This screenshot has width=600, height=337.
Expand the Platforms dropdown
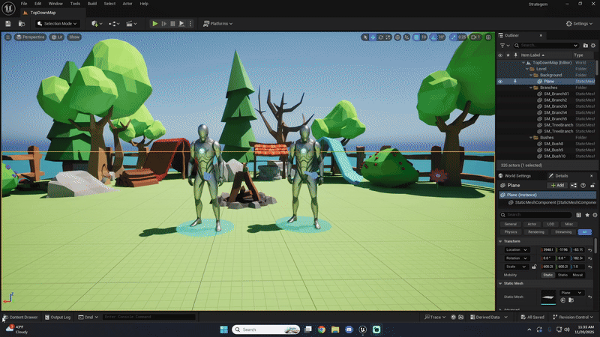click(x=219, y=24)
